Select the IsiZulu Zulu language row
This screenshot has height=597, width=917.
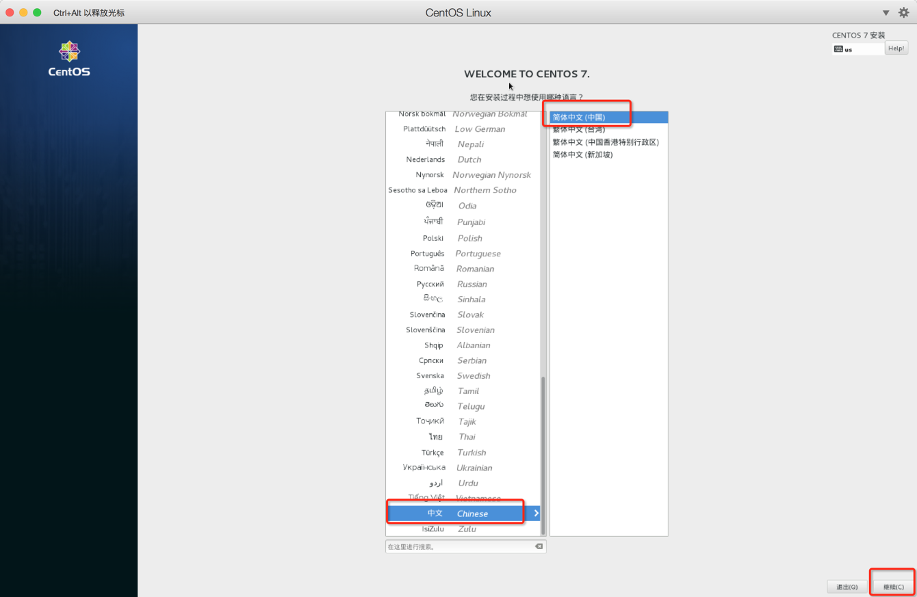click(x=463, y=529)
